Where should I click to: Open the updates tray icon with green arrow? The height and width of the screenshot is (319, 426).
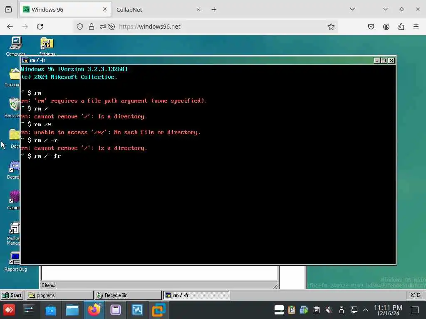(x=304, y=310)
